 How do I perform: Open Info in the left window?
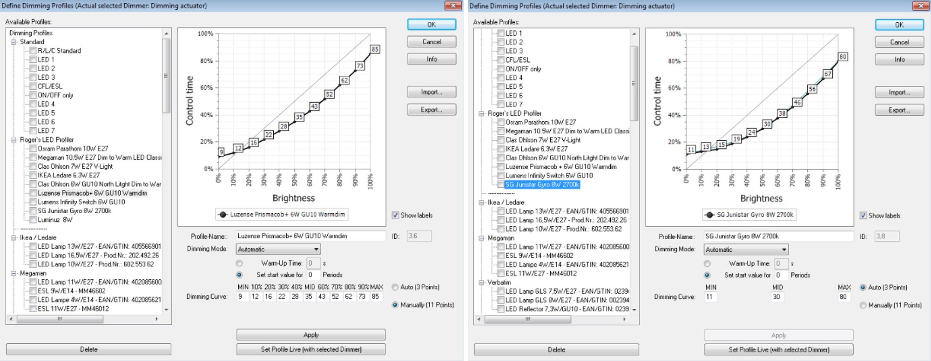point(432,59)
